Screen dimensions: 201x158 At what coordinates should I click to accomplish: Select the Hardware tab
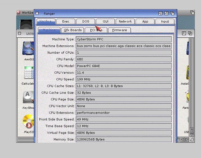[46, 21]
